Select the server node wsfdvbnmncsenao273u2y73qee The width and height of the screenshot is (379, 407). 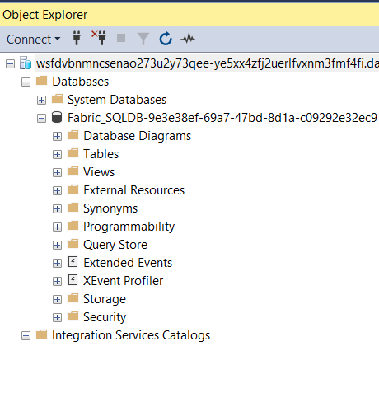pos(208,63)
